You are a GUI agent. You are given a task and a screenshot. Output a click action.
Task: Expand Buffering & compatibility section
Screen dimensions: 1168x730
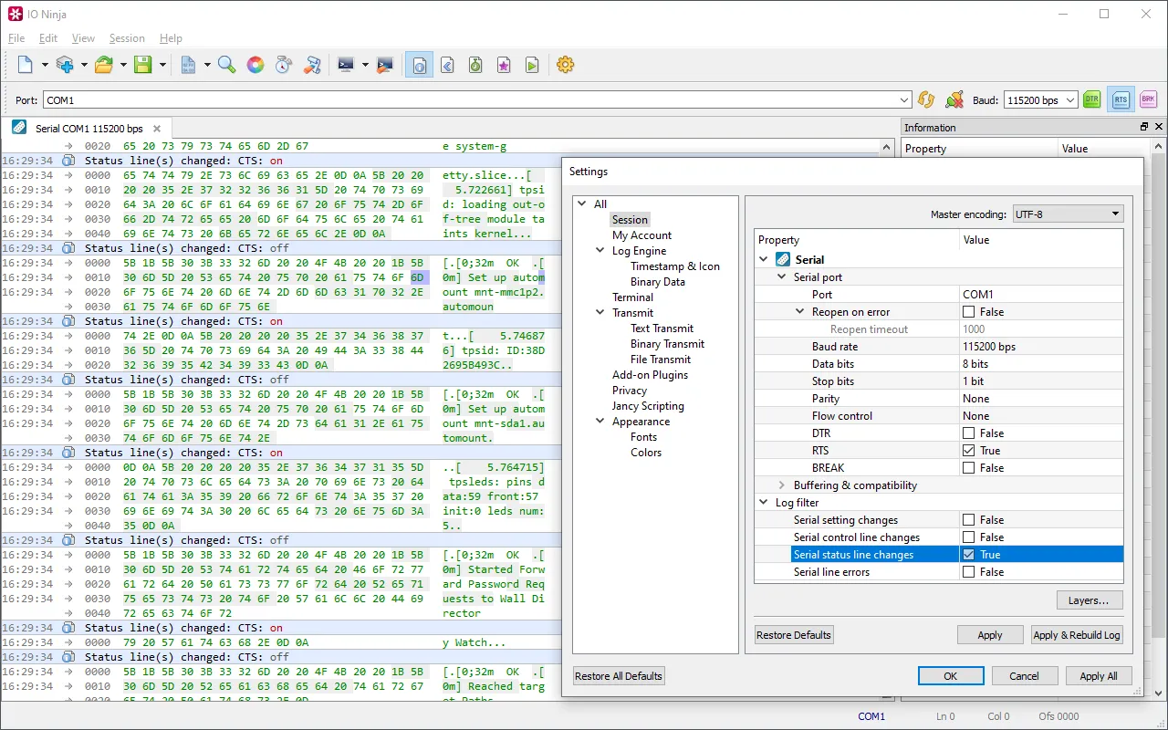click(781, 485)
